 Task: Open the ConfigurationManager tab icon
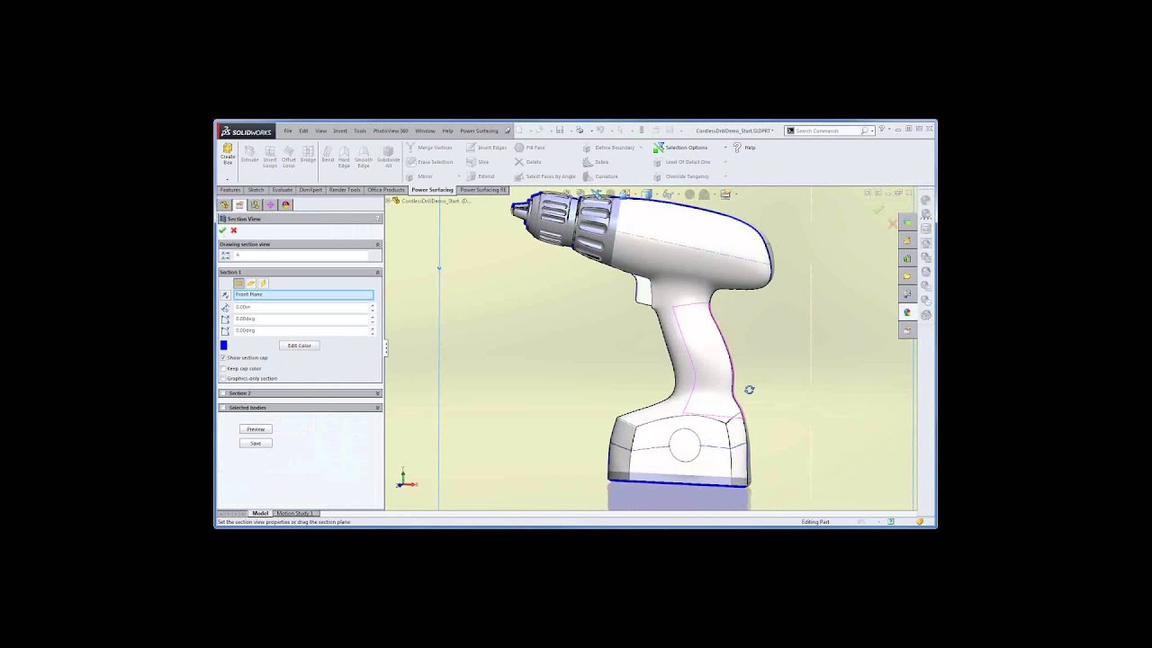255,204
